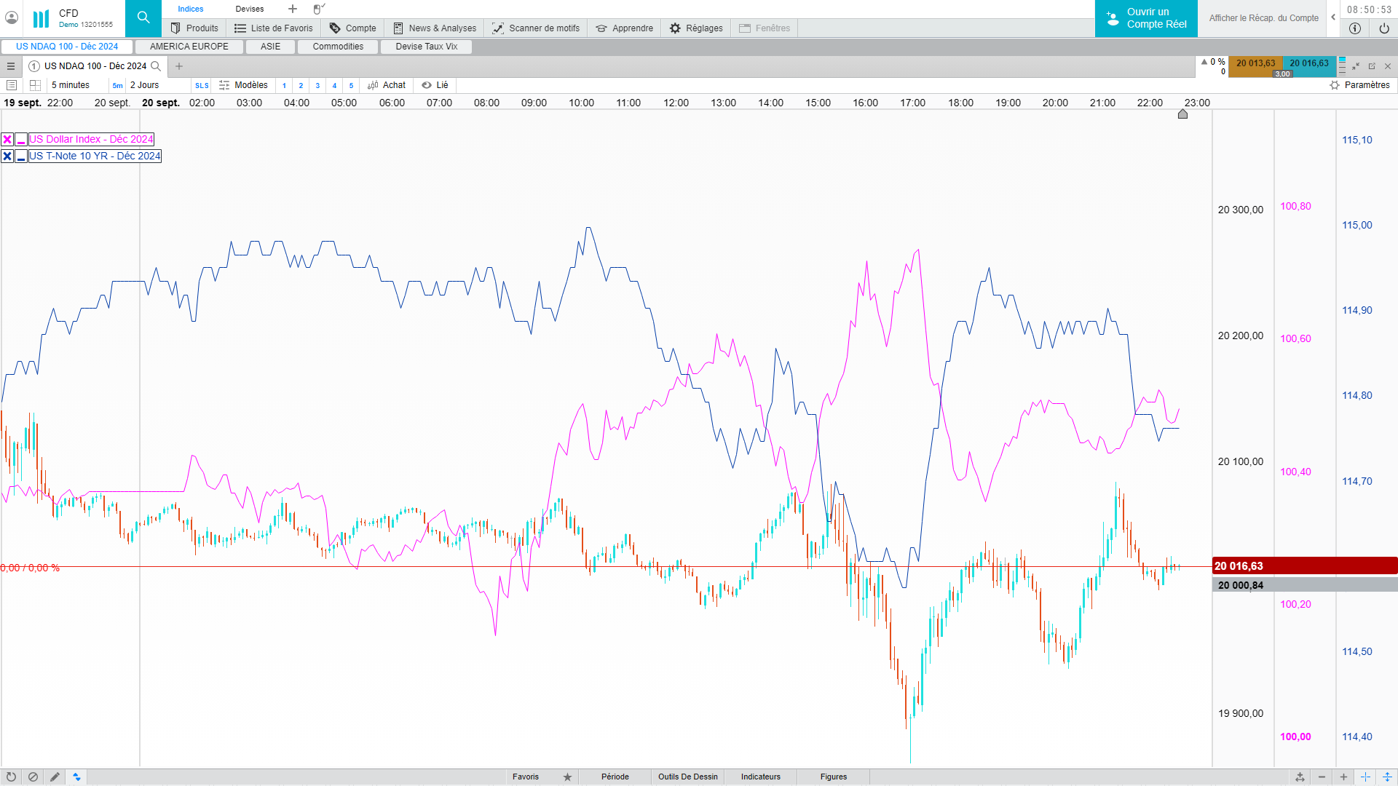Minimize the US Dollar Index overlay

pos(21,140)
